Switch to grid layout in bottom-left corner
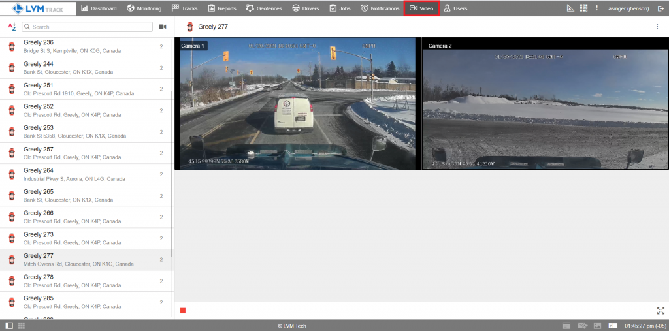The image size is (669, 331). [22, 326]
